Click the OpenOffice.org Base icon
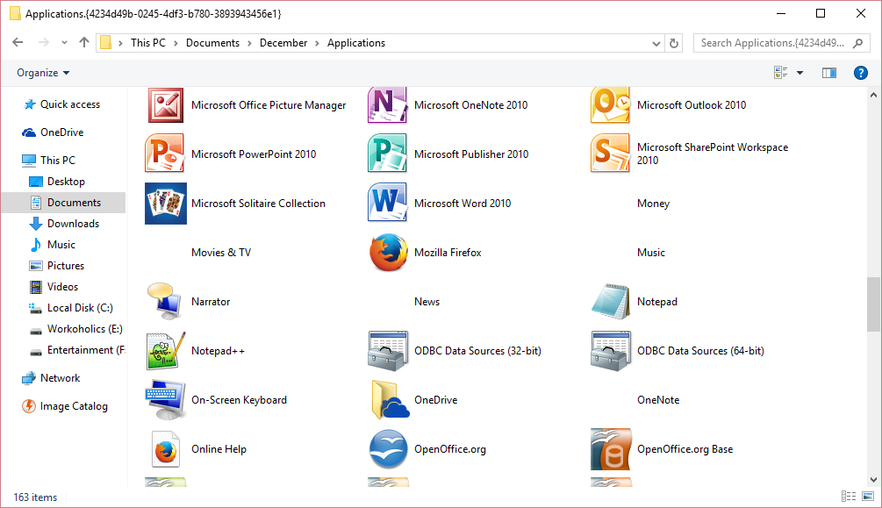 (x=611, y=449)
